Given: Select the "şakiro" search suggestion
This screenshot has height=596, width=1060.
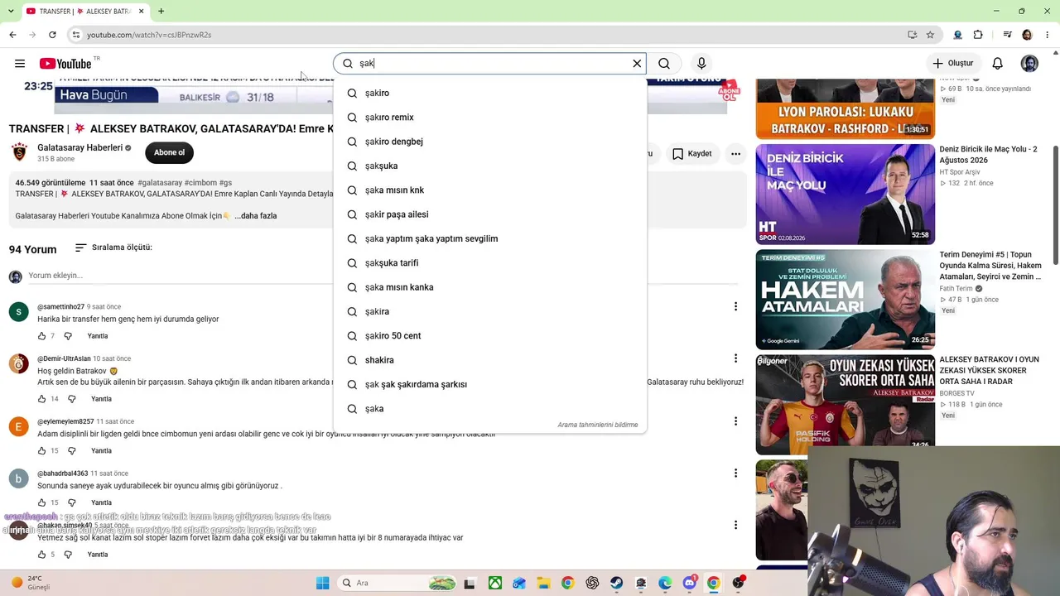Looking at the screenshot, I should click(x=490, y=93).
